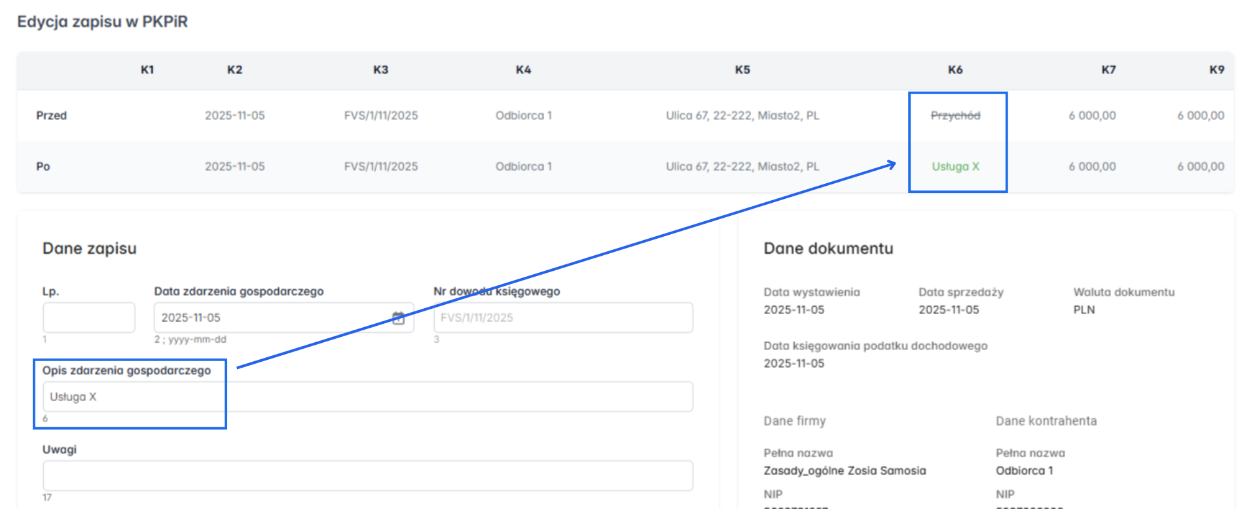Click 'Pełna nazwa' label under Dane kontrahenta
The width and height of the screenshot is (1257, 509).
coord(1030,453)
